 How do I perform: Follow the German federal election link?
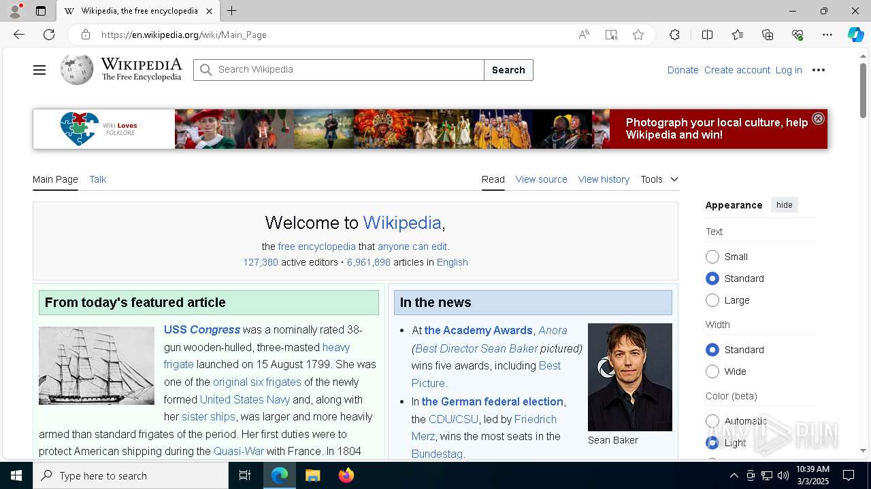click(x=493, y=401)
